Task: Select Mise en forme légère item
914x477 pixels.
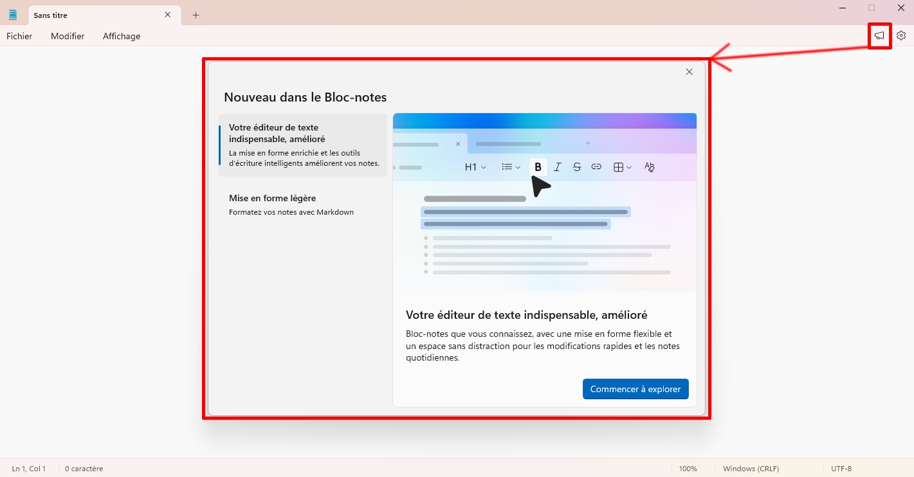Action: point(303,204)
